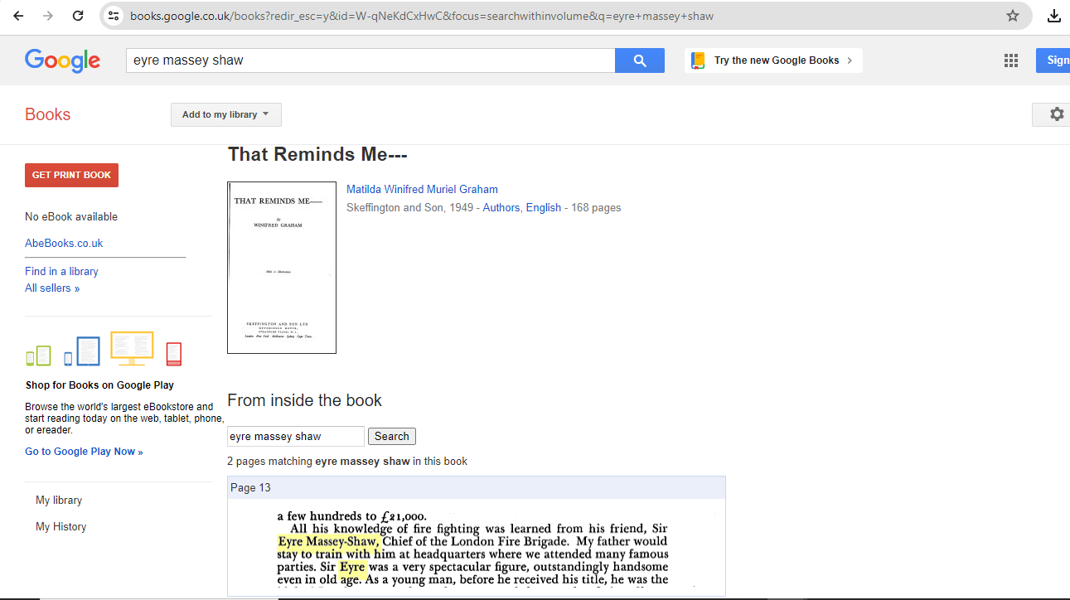Expand Add to my library dropdown
Image resolution: width=1070 pixels, height=600 pixels.
point(226,114)
